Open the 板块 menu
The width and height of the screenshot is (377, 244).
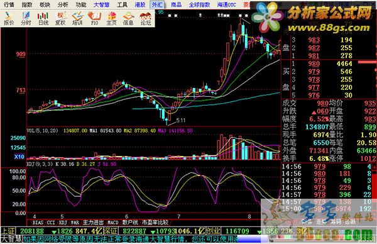[x=45, y=4]
